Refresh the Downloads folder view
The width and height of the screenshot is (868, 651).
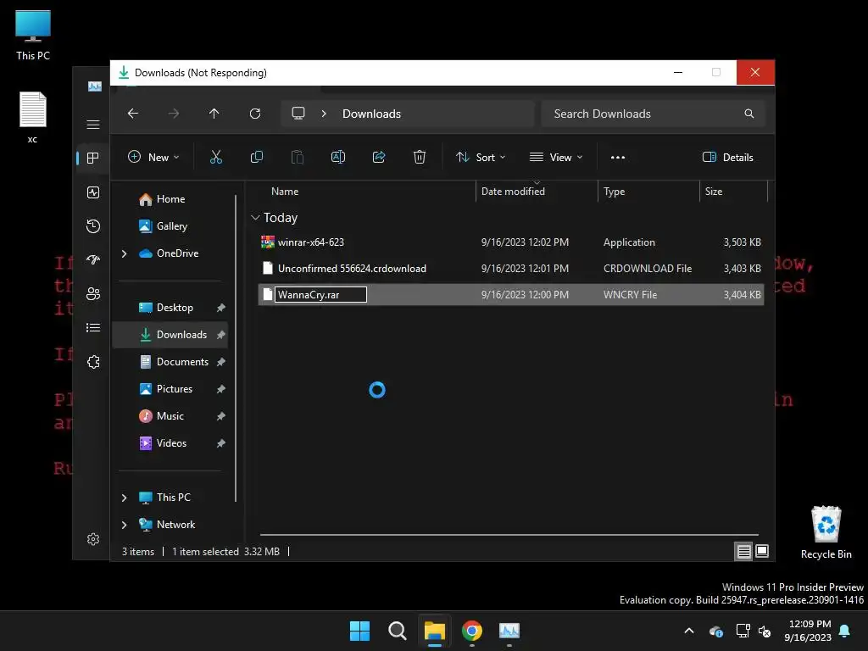(x=255, y=114)
